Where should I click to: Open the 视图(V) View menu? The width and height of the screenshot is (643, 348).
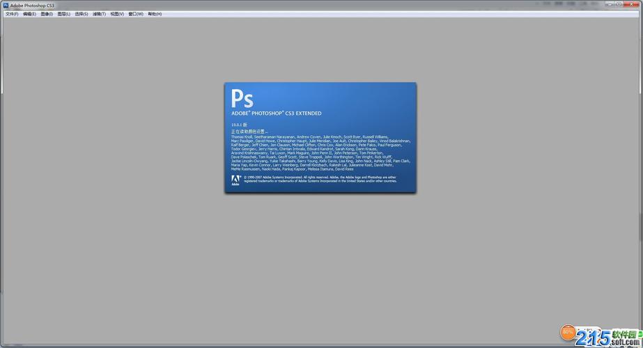click(x=117, y=14)
